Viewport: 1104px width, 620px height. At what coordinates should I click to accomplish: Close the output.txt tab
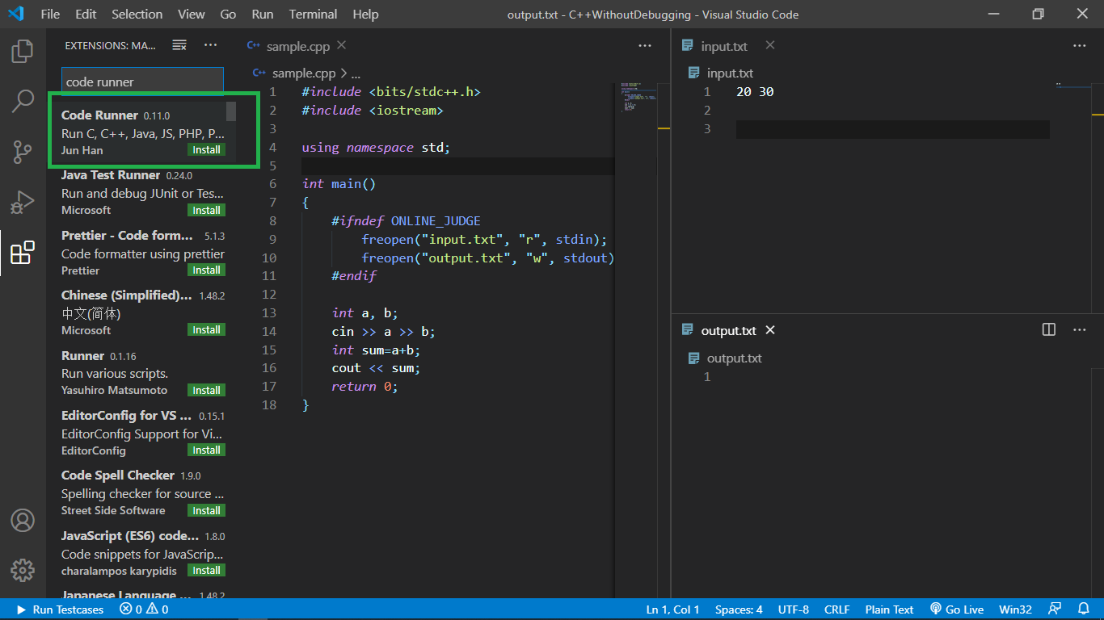770,330
